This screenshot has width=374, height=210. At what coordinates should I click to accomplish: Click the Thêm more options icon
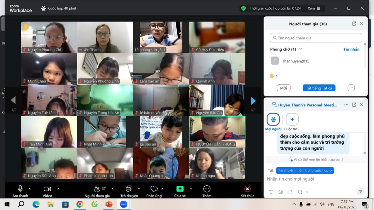(x=207, y=189)
